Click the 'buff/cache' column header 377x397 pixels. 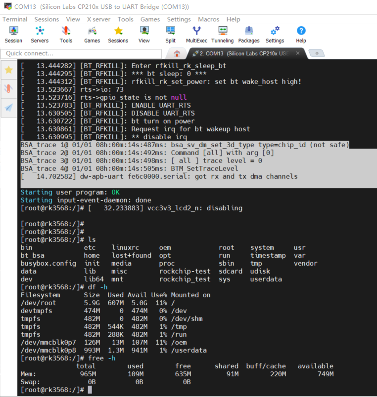[266, 366]
